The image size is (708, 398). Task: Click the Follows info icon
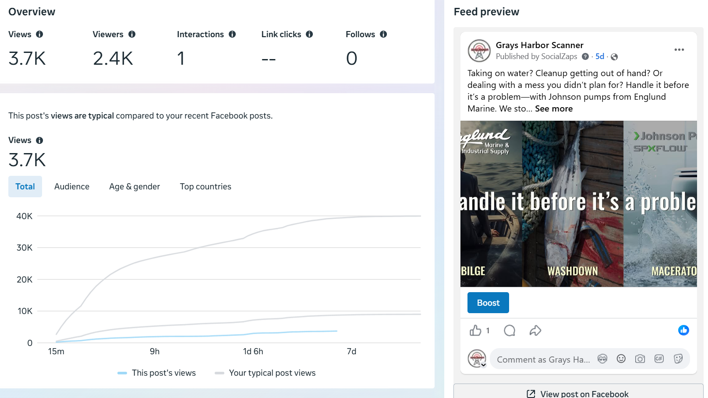tap(383, 34)
